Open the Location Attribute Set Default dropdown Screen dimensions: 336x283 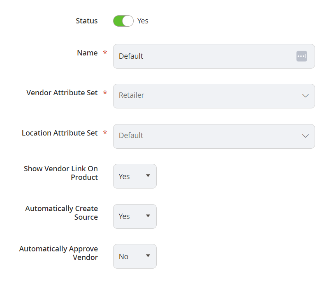pos(214,136)
